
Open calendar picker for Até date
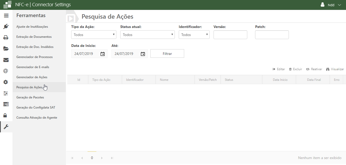coord(143,54)
